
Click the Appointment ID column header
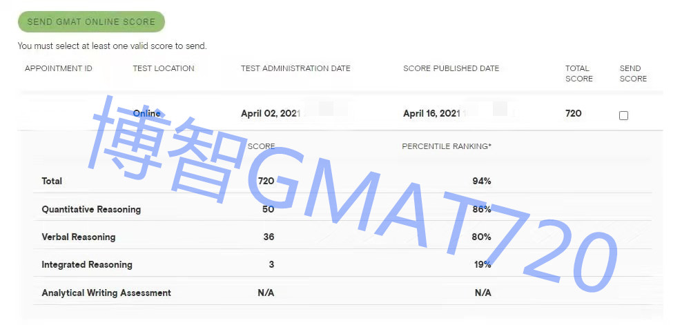pyautogui.click(x=59, y=68)
